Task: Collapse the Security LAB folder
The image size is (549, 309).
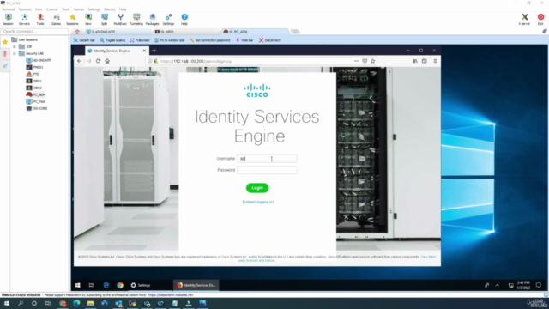Action: [x=15, y=53]
